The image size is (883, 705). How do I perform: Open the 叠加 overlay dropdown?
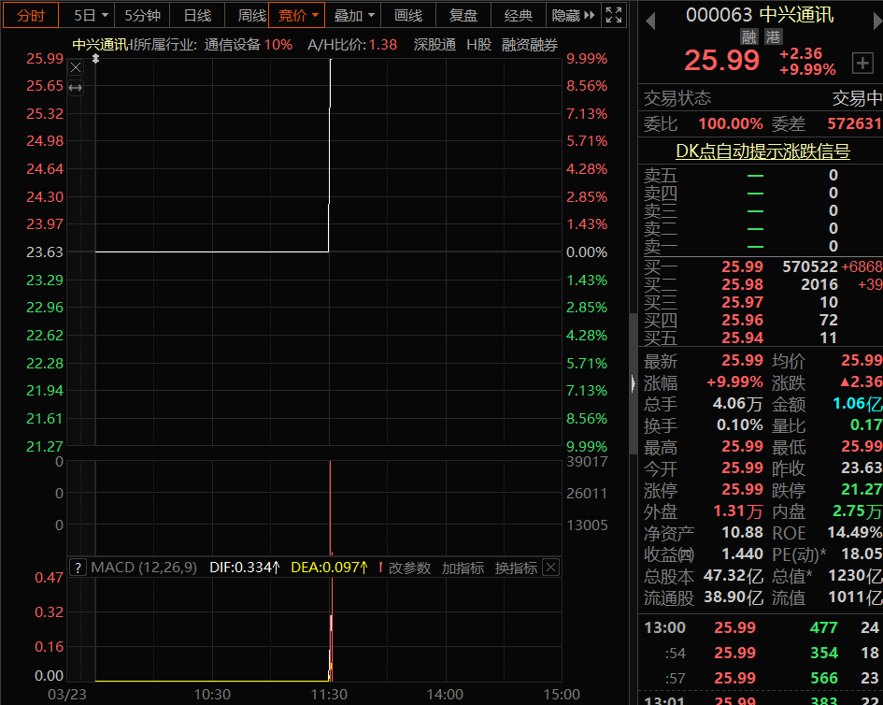pos(353,15)
